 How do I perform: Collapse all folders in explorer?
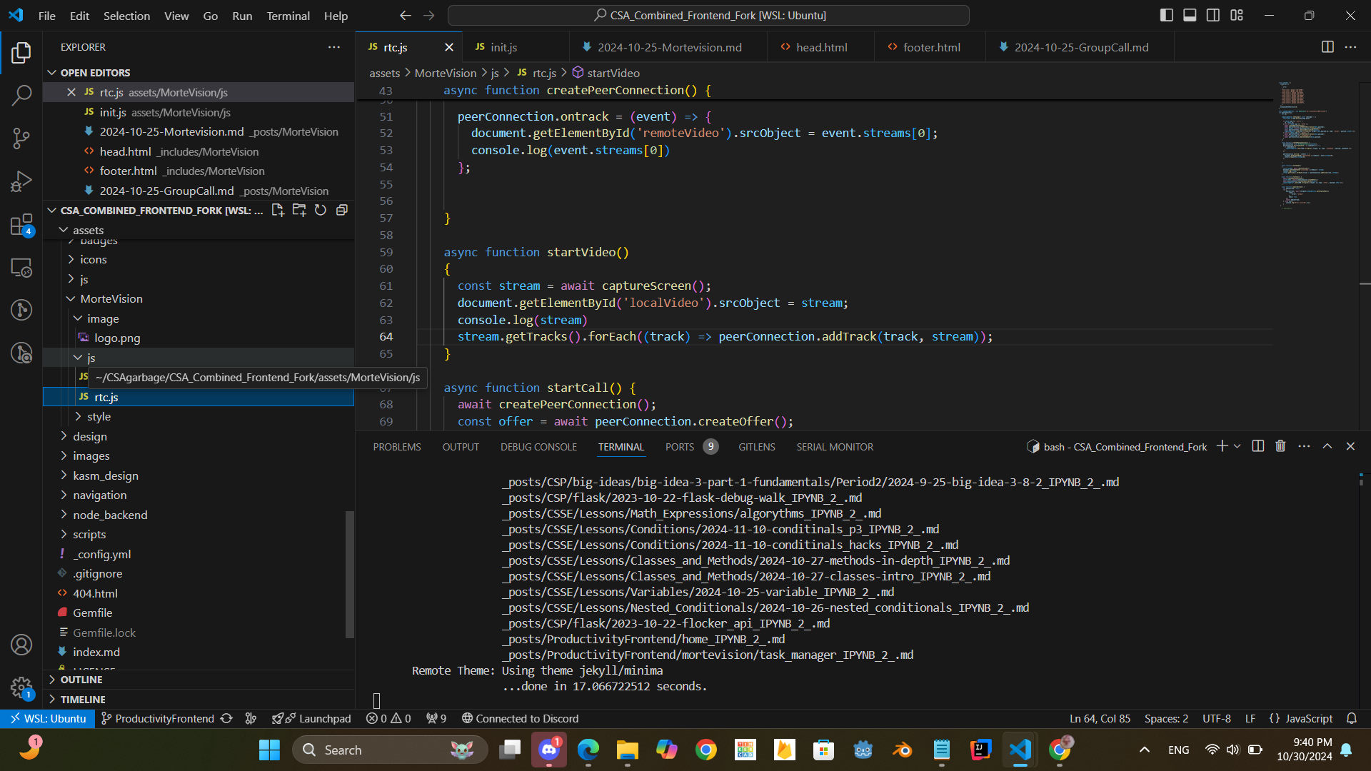coord(342,210)
